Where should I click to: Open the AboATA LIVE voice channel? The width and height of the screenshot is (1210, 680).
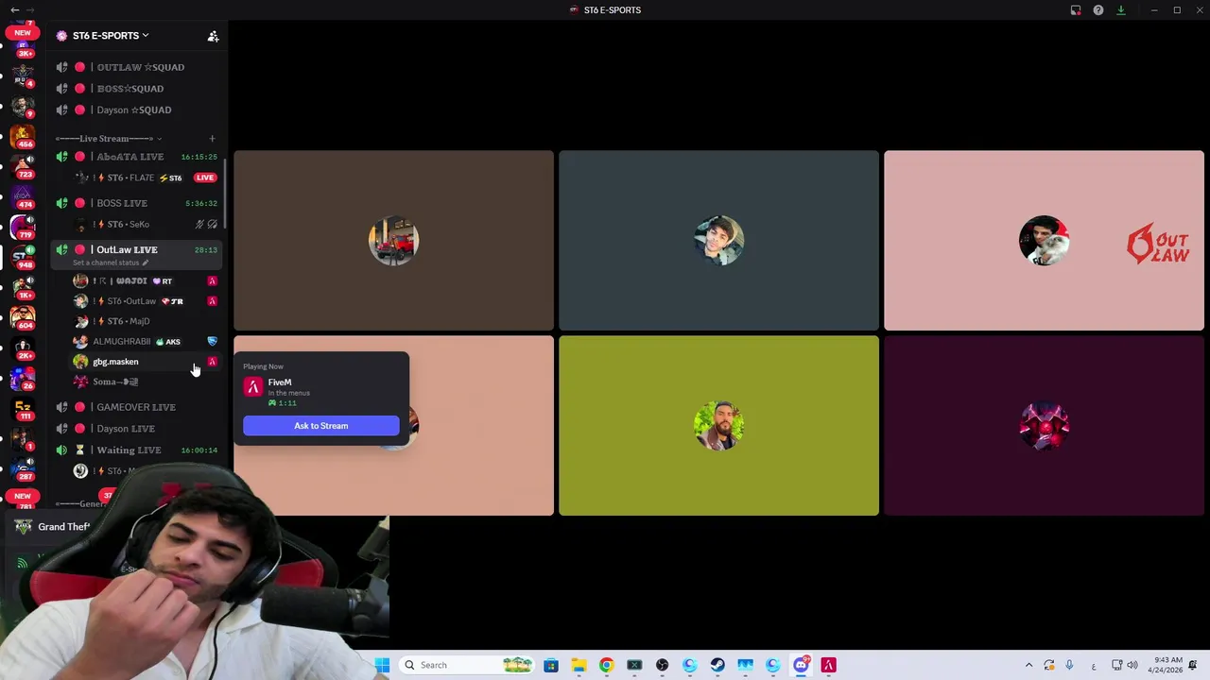[136, 157]
